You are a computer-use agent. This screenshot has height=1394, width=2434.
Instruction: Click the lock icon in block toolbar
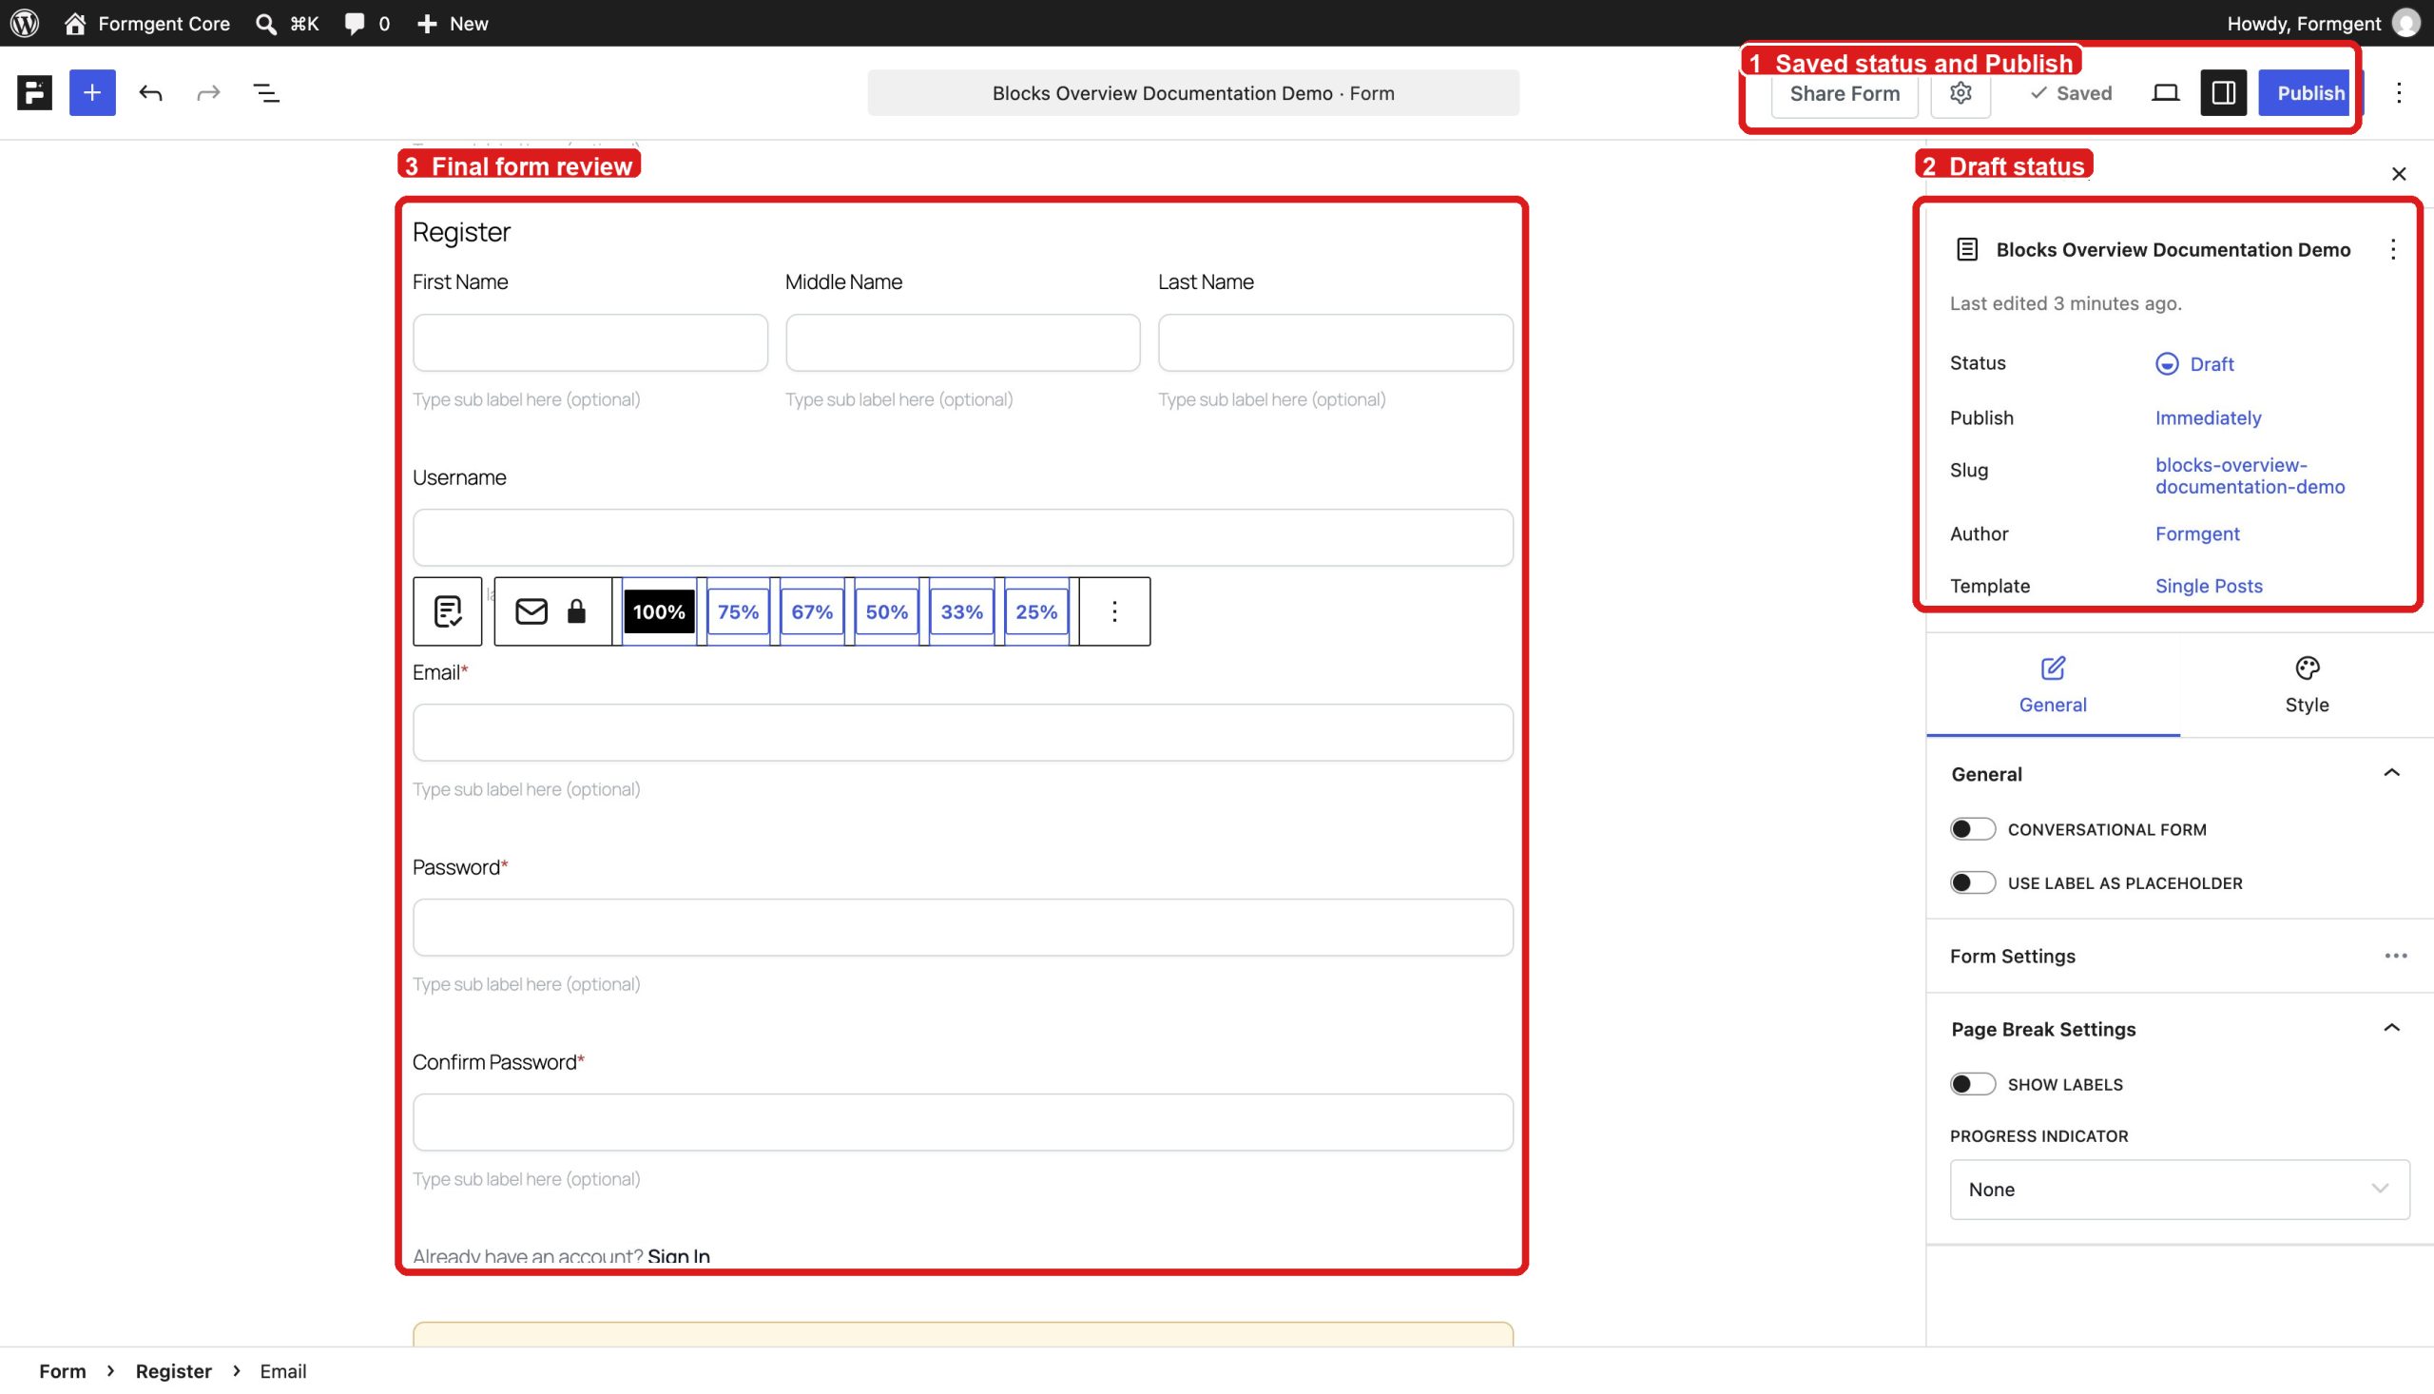click(x=576, y=610)
